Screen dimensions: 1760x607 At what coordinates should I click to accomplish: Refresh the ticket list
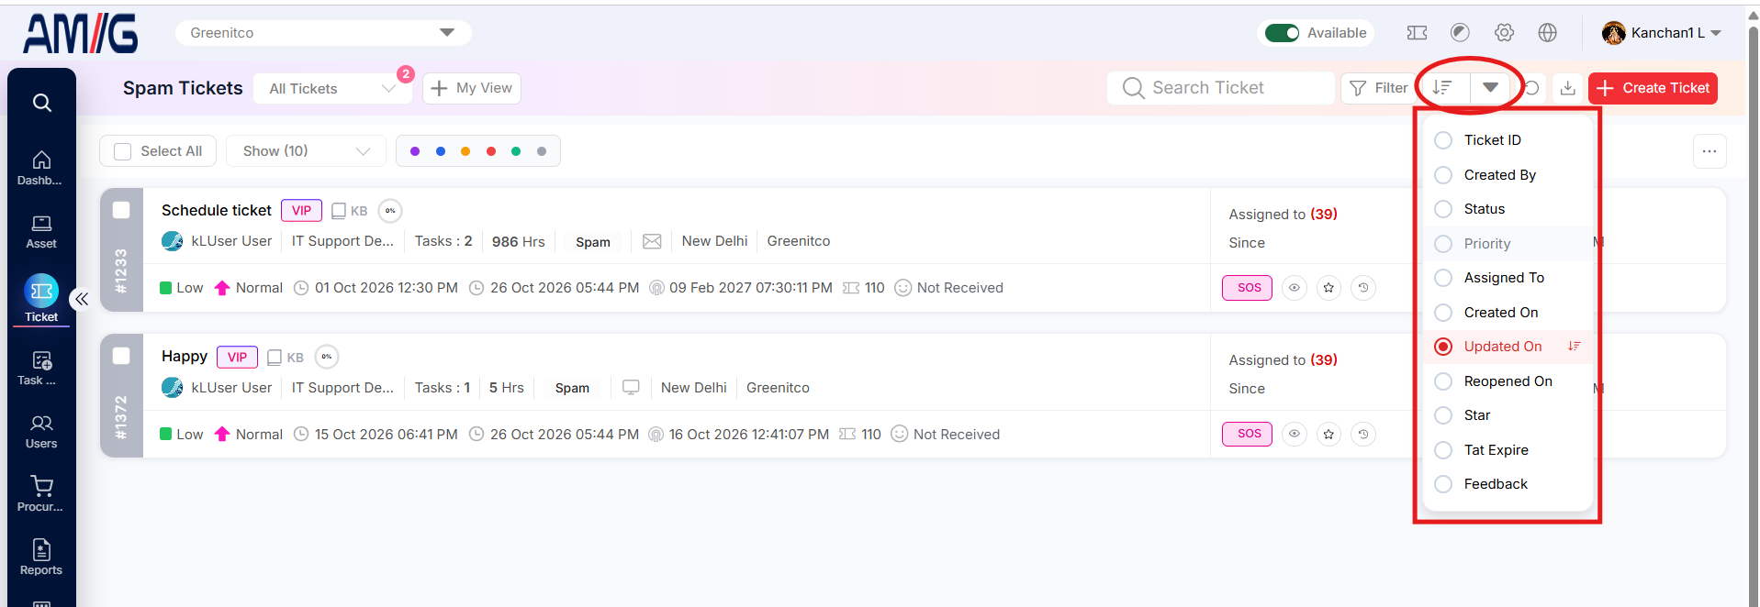(1531, 88)
